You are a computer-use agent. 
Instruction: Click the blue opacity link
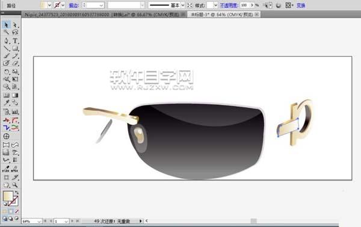(x=229, y=5)
